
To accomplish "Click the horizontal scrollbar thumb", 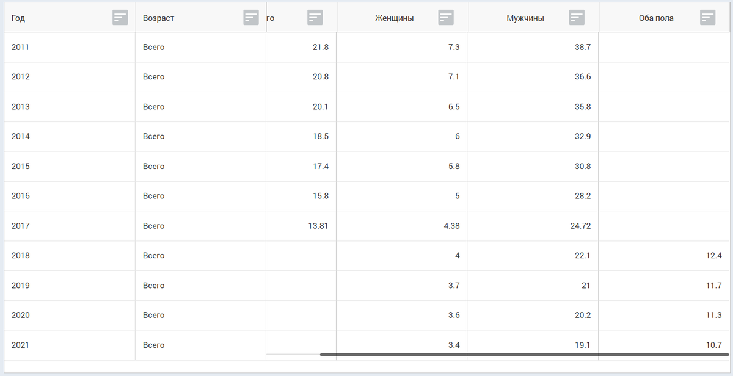I will pos(524,354).
